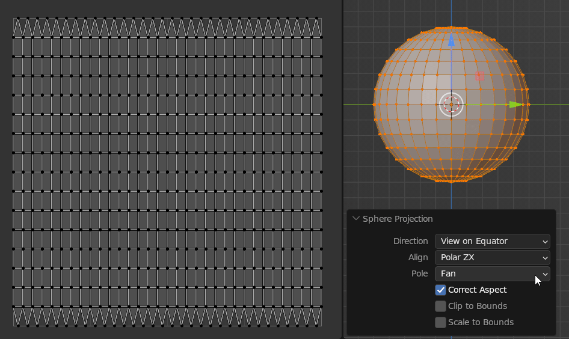Enable the Clip to Bounds checkbox
Image resolution: width=569 pixels, height=339 pixels.
[x=440, y=306]
